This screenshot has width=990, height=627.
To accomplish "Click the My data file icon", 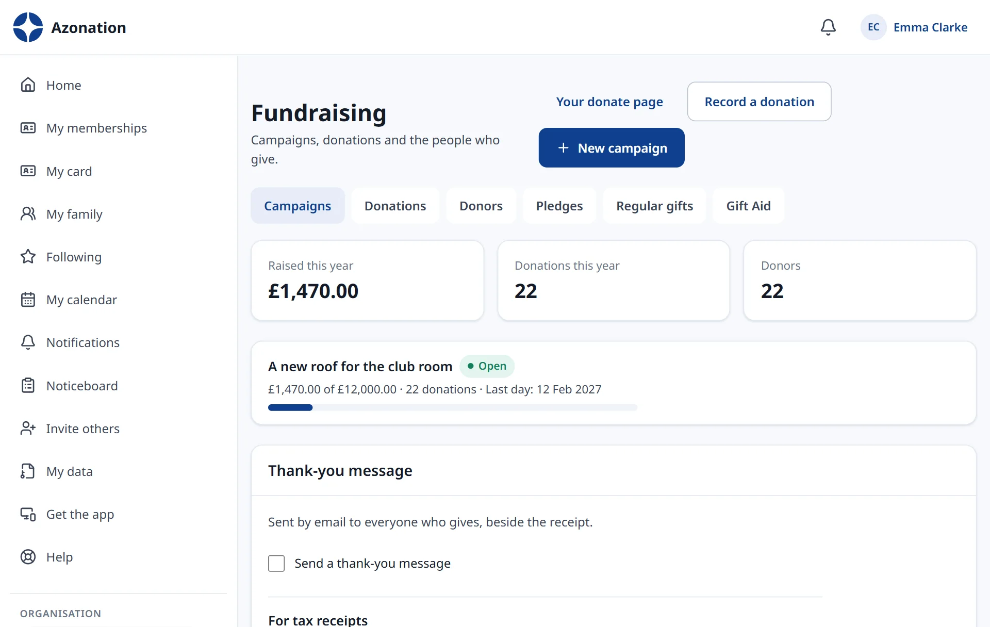I will tap(28, 471).
